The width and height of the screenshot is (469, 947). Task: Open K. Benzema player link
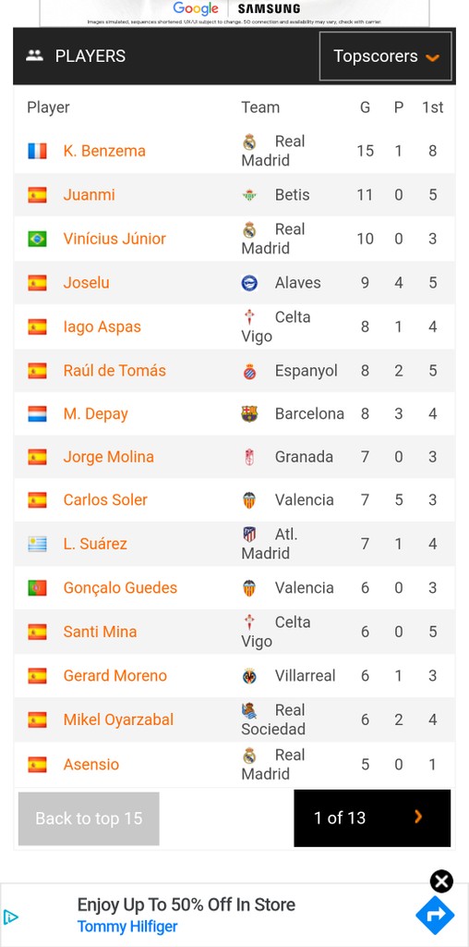(x=104, y=151)
